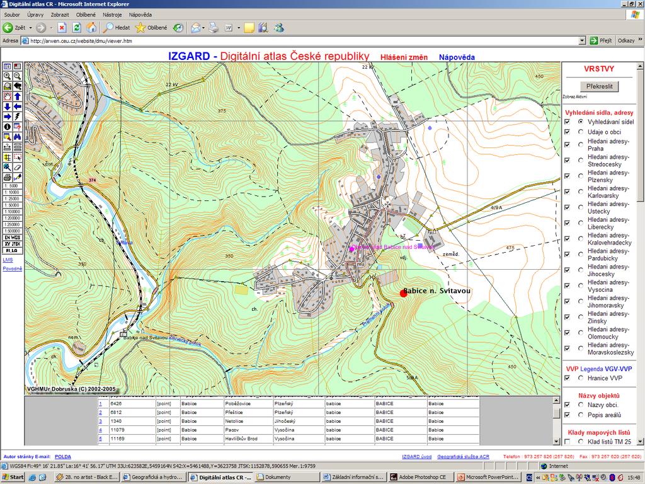Screen dimensions: 645x484
Task: Uncheck Nazvy obci visibility checkbox
Action: (x=568, y=405)
